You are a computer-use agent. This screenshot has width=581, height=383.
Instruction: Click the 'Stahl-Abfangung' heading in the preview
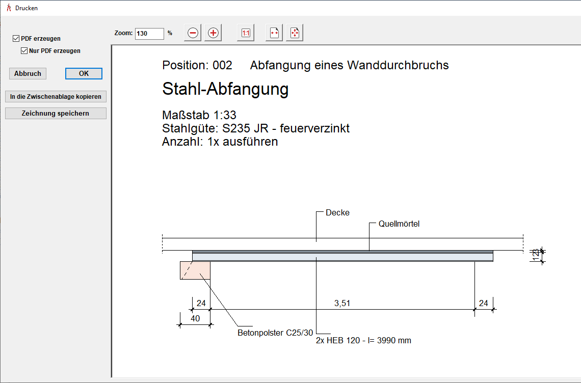225,89
